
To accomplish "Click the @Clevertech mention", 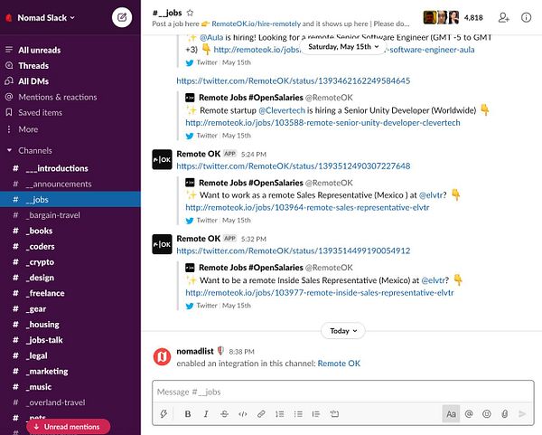I will pyautogui.click(x=282, y=110).
